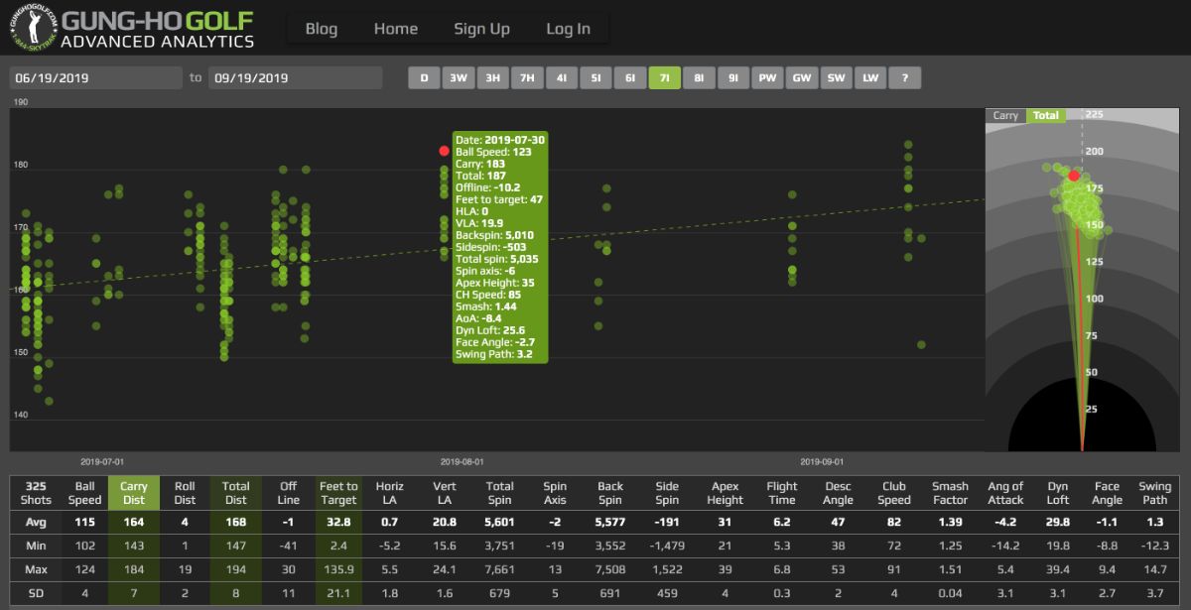Click the 325 Shots count cell
The image size is (1191, 610).
coord(35,493)
